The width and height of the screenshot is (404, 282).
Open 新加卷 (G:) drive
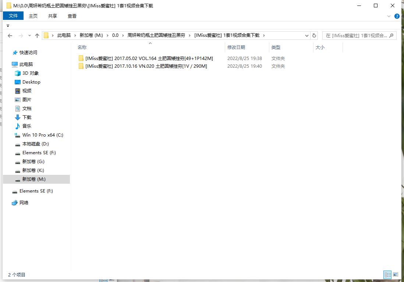pyautogui.click(x=33, y=162)
